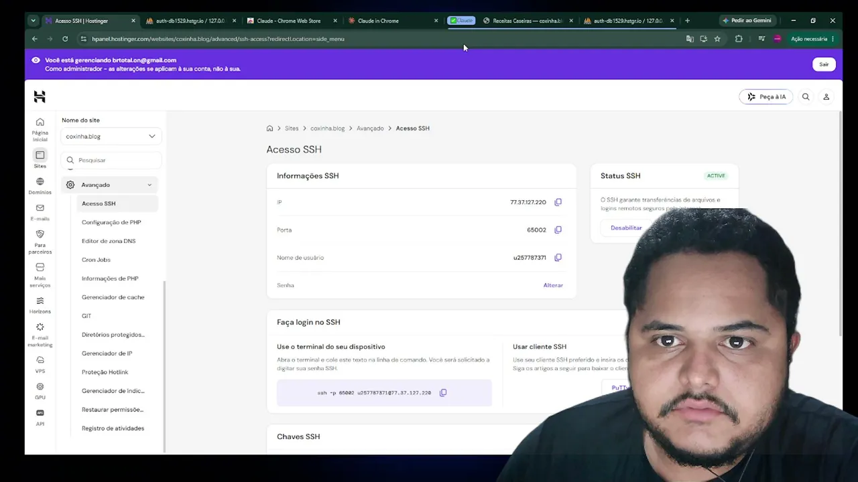Screen dimensions: 858x482
Task: Open Informações de PHP
Action: [110, 278]
